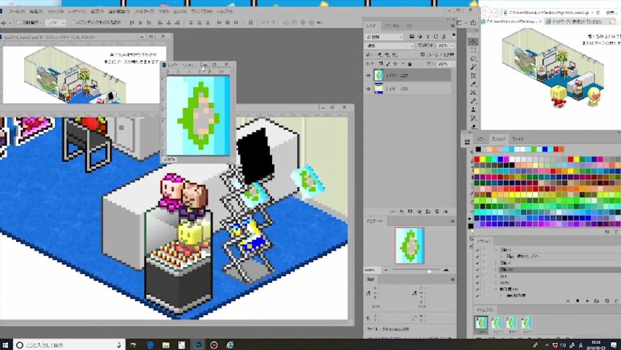The height and width of the screenshot is (350, 621).
Task: Pick the red swatch in Swatches panel
Action: [x=477, y=159]
